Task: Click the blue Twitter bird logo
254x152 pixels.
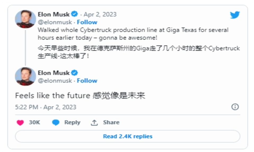Action: coord(235,15)
